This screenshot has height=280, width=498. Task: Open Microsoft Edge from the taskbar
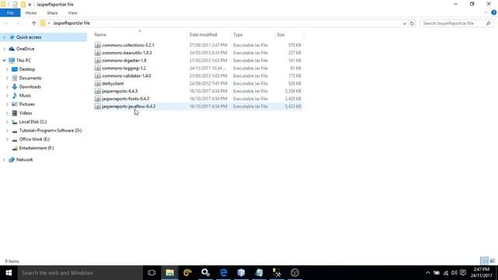[x=223, y=273]
